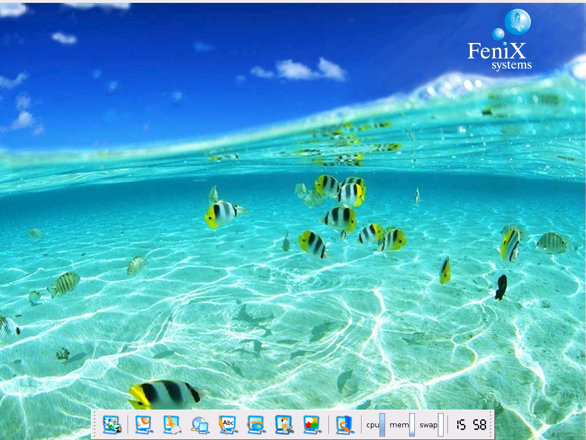The width and height of the screenshot is (586, 440).
Task: Open the orange telephone application icon
Action: click(x=256, y=425)
